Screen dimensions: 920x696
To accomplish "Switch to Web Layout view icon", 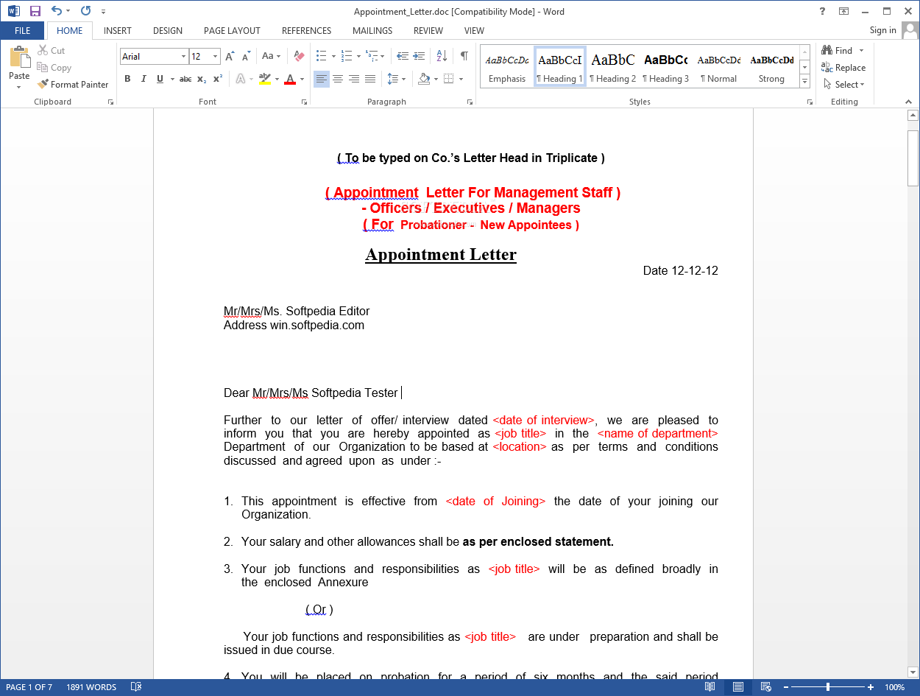I will click(765, 687).
